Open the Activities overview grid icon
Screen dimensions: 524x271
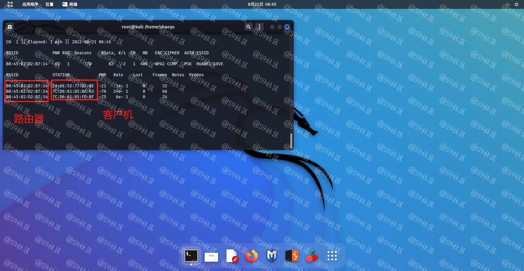10,4
